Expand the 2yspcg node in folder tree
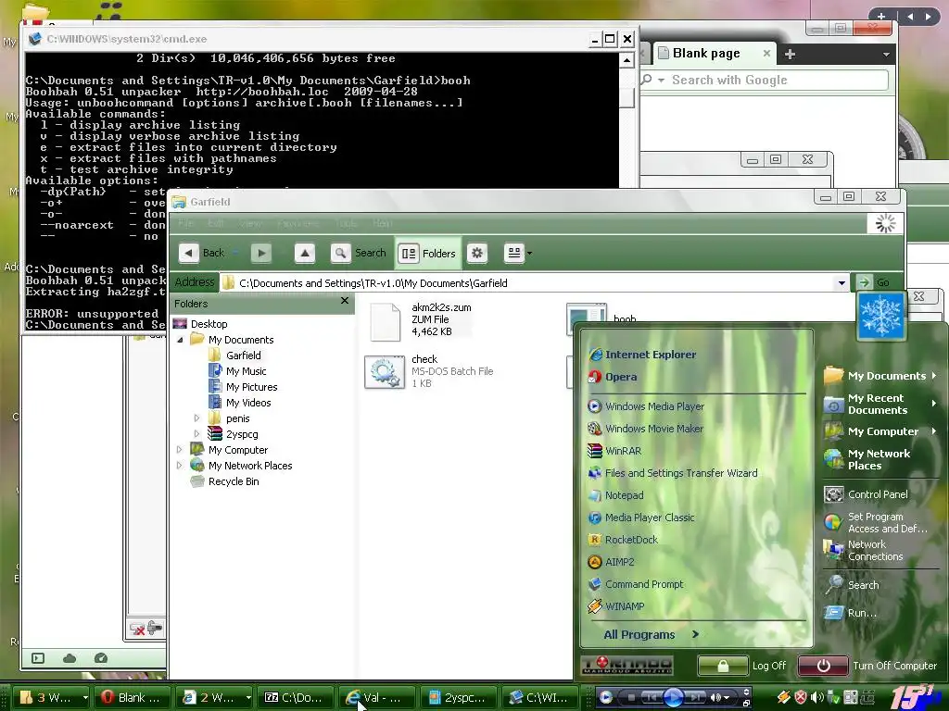The width and height of the screenshot is (949, 711). pyautogui.click(x=196, y=433)
